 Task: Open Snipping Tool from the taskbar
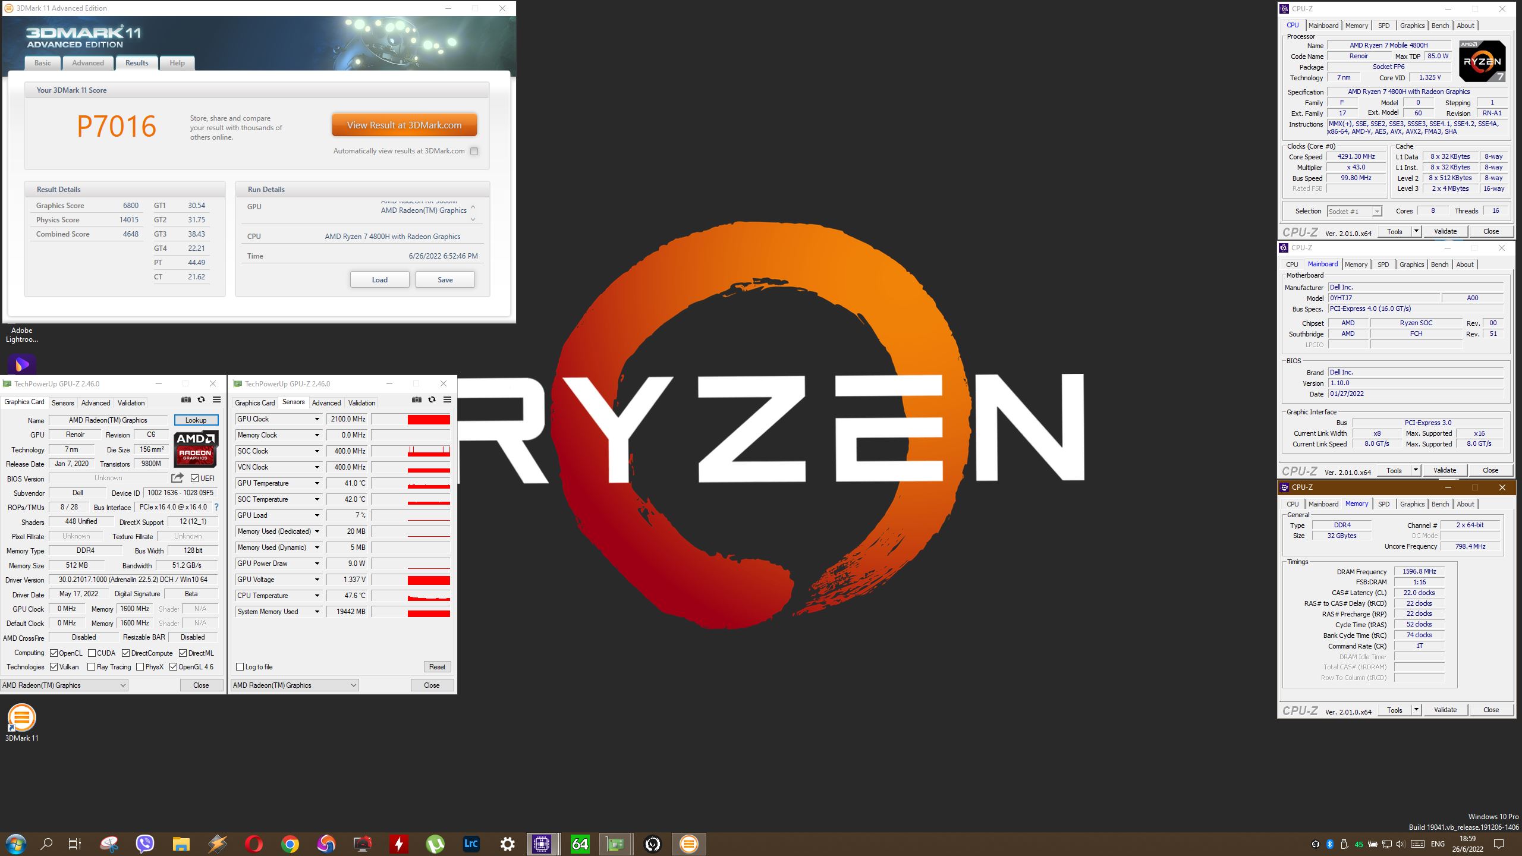(109, 844)
